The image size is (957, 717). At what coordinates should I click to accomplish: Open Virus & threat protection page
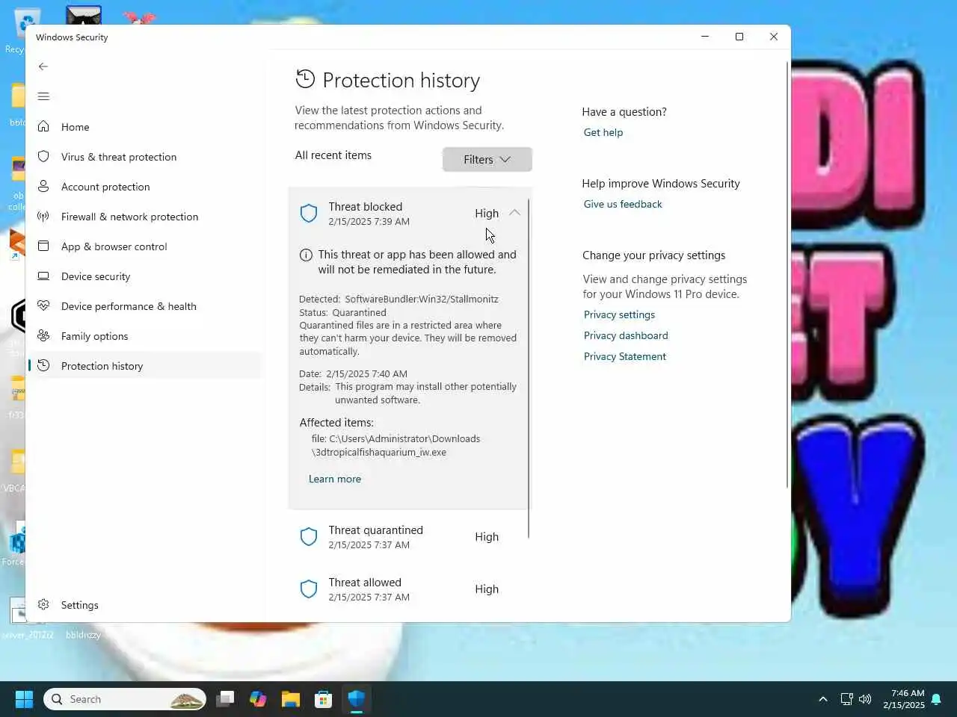(145, 157)
